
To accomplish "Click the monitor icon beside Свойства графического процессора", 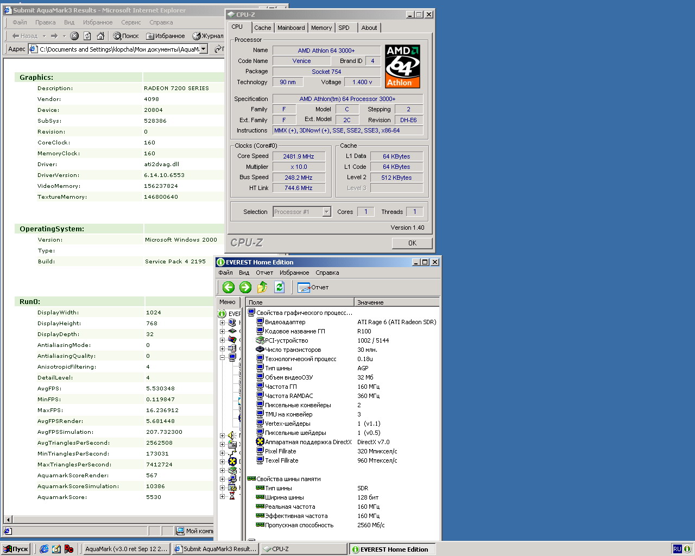I will (x=251, y=313).
